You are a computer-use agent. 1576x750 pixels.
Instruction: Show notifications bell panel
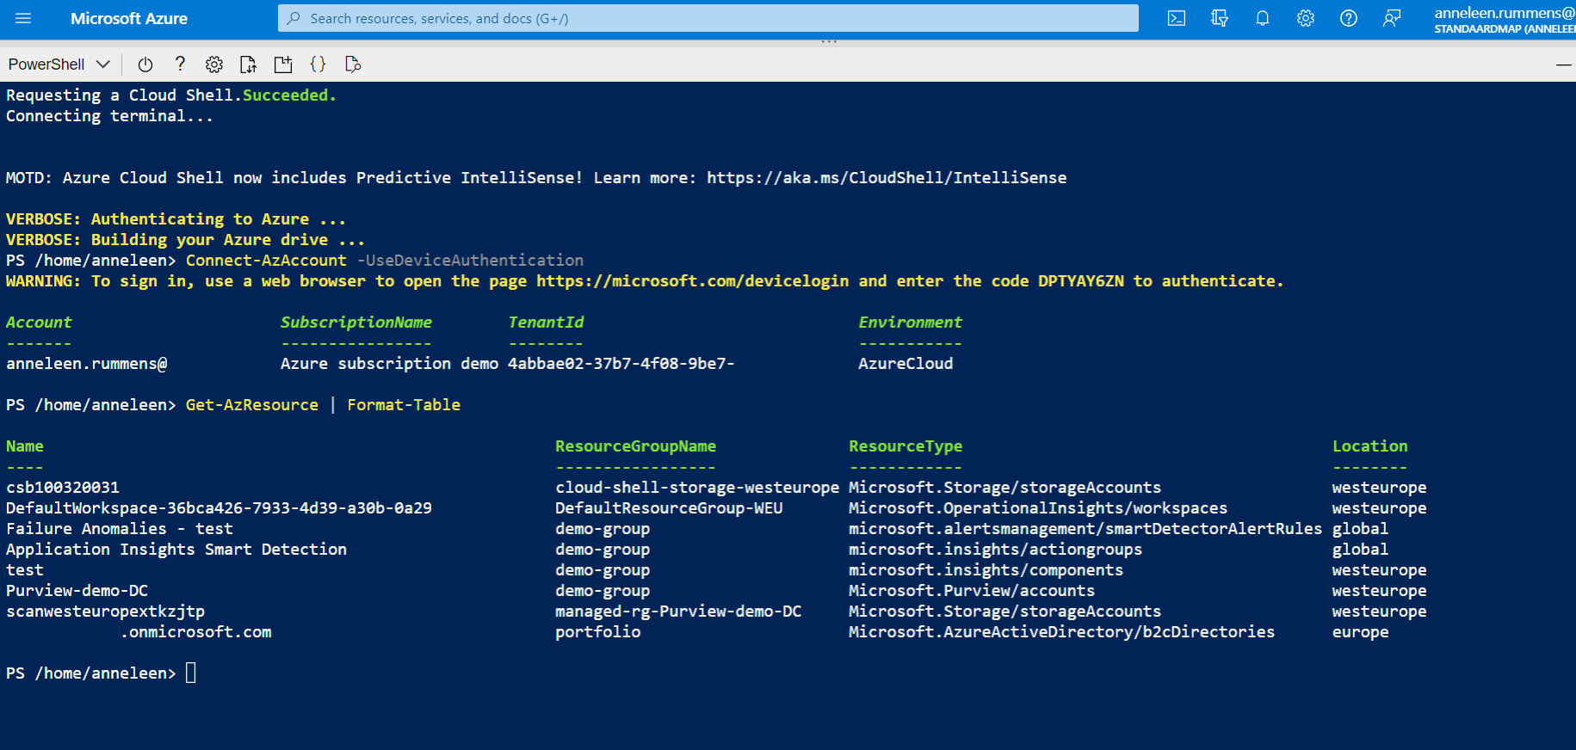pyautogui.click(x=1263, y=18)
